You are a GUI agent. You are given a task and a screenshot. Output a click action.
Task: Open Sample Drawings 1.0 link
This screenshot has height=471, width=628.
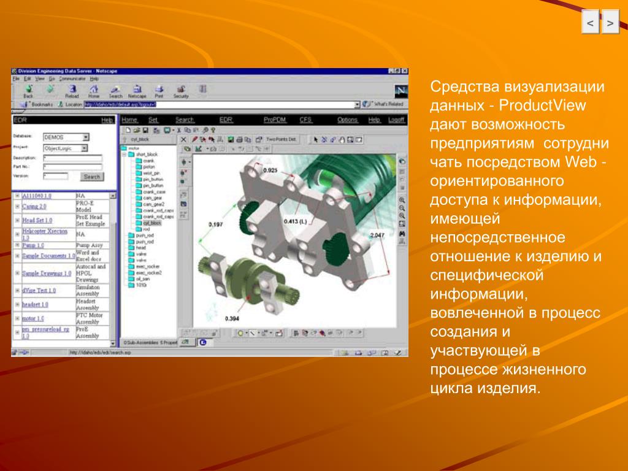coord(47,273)
